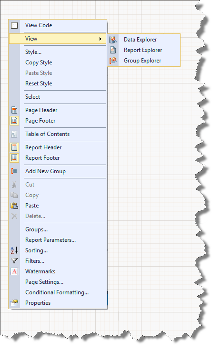Click the Copy menu label
This screenshot has height=353, width=212.
click(32, 195)
